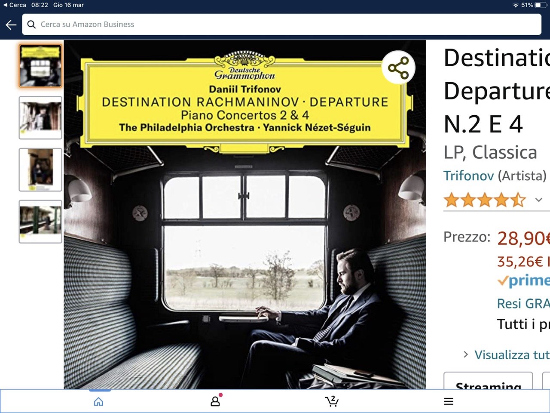Focus the Cerca su Amazon Business field
The height and width of the screenshot is (413, 550).
282,25
